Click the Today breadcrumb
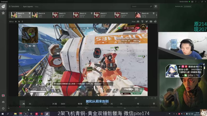Screen dimensions: 207x116 pyautogui.click(x=36, y=7)
